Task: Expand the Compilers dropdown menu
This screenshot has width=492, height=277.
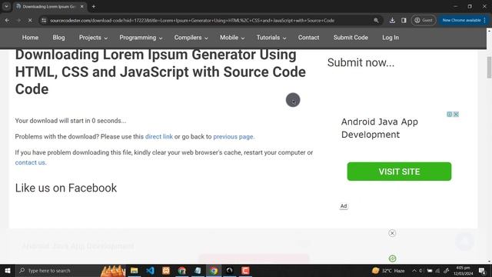Action: (x=191, y=38)
